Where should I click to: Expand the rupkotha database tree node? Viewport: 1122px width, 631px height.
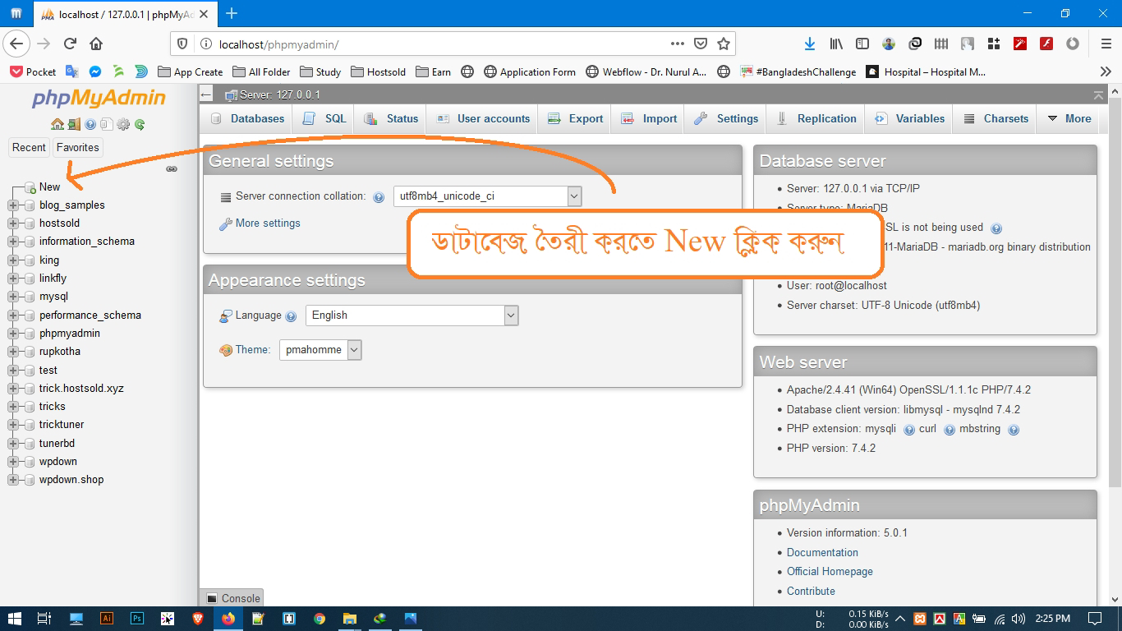coord(13,352)
